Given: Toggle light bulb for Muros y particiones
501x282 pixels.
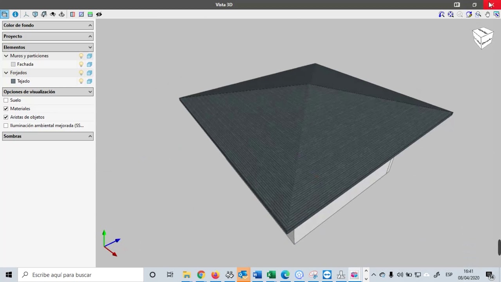Looking at the screenshot, I should (81, 56).
